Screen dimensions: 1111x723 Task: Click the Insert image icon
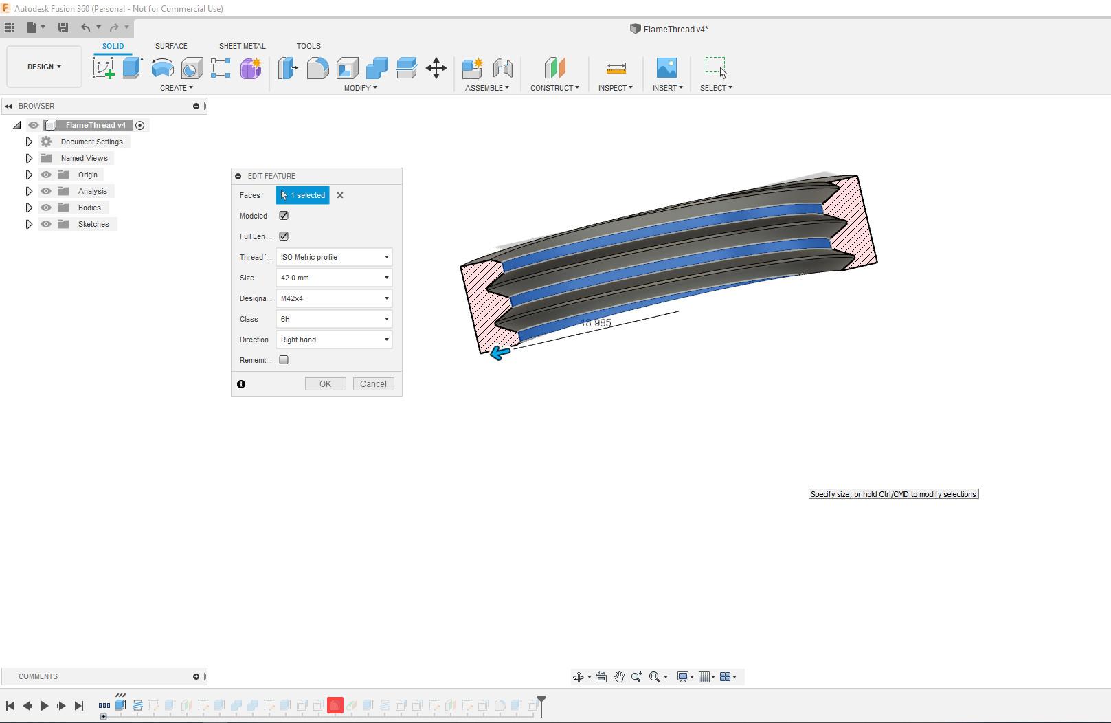point(666,68)
